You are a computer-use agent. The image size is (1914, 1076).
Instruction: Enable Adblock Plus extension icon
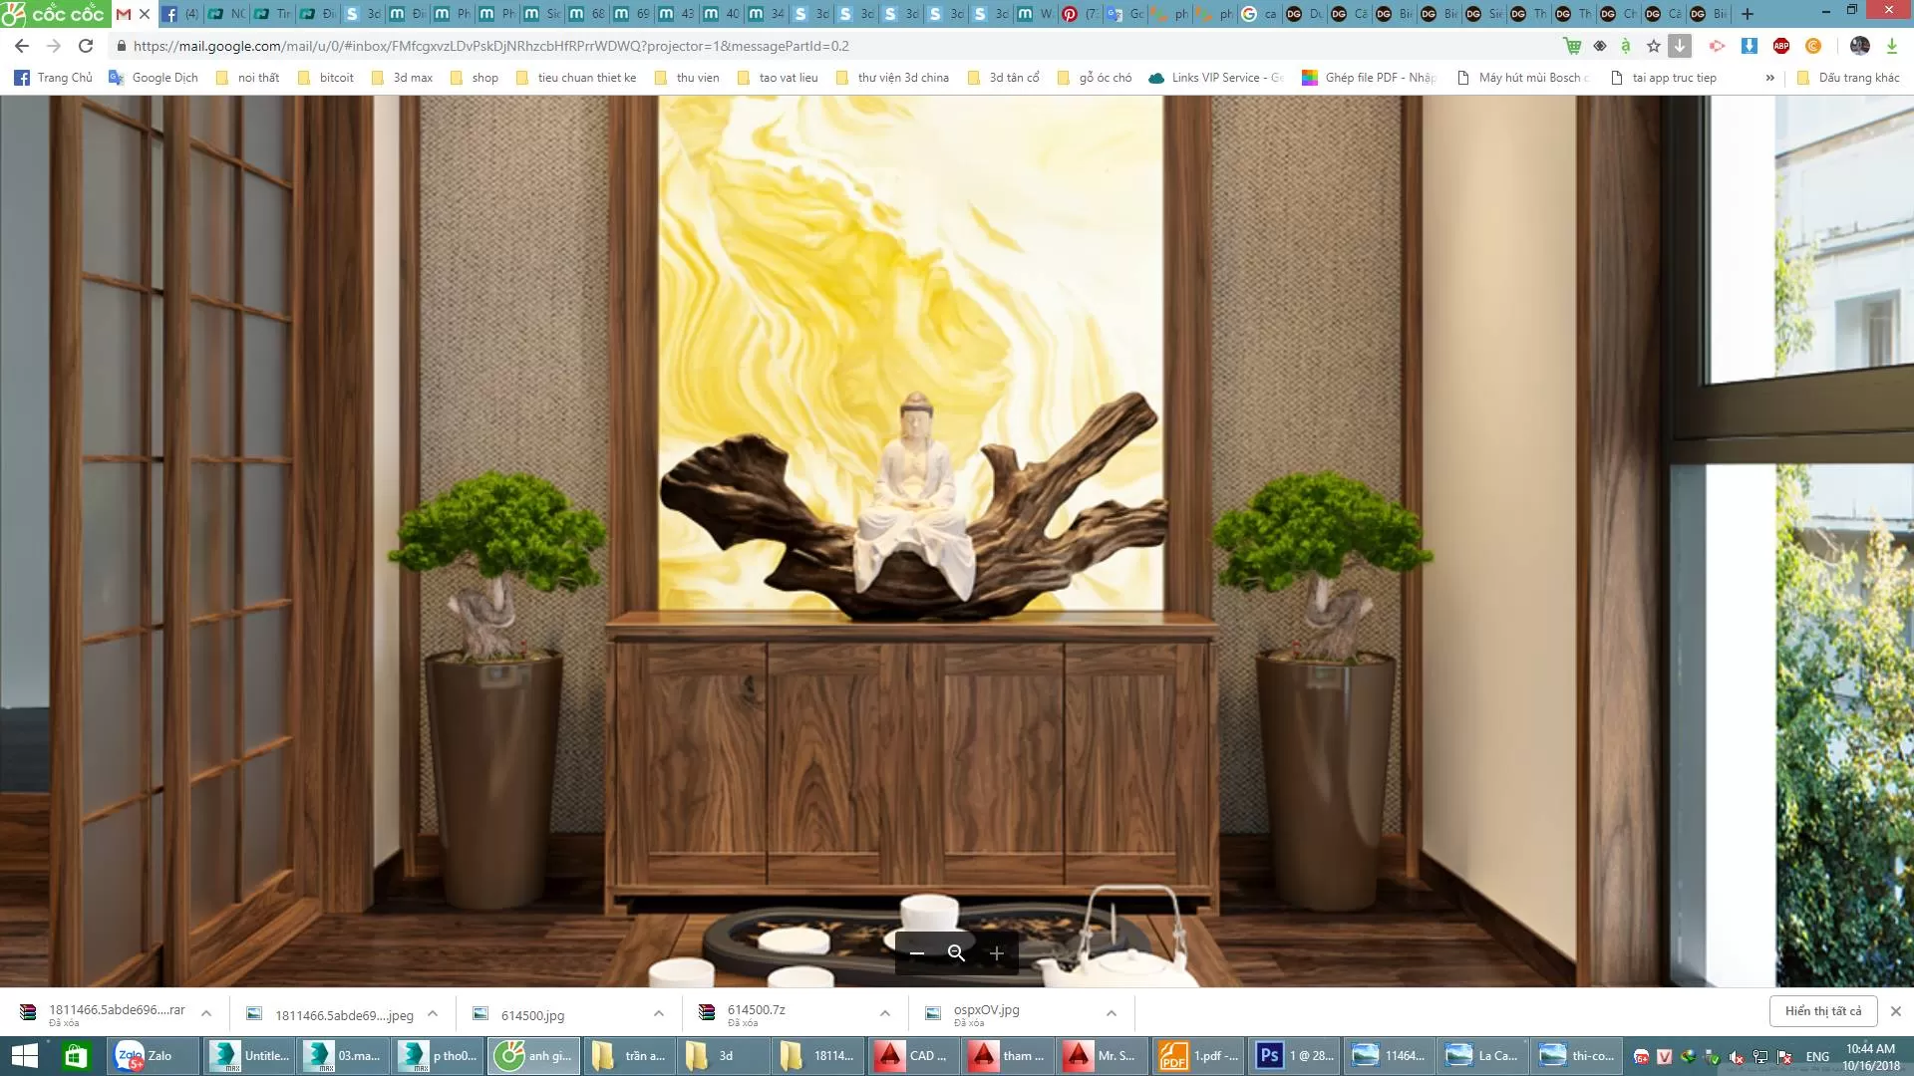[1782, 46]
